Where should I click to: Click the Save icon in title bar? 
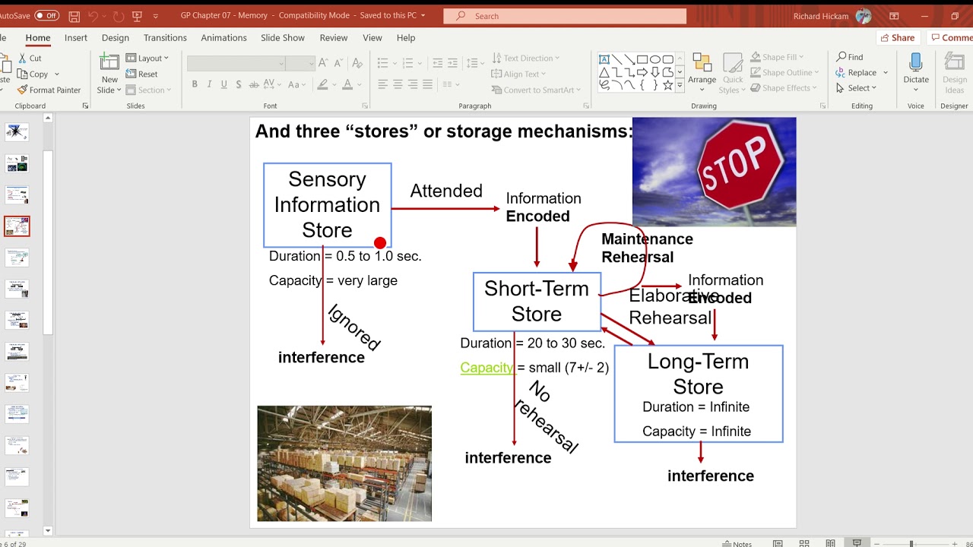(74, 15)
